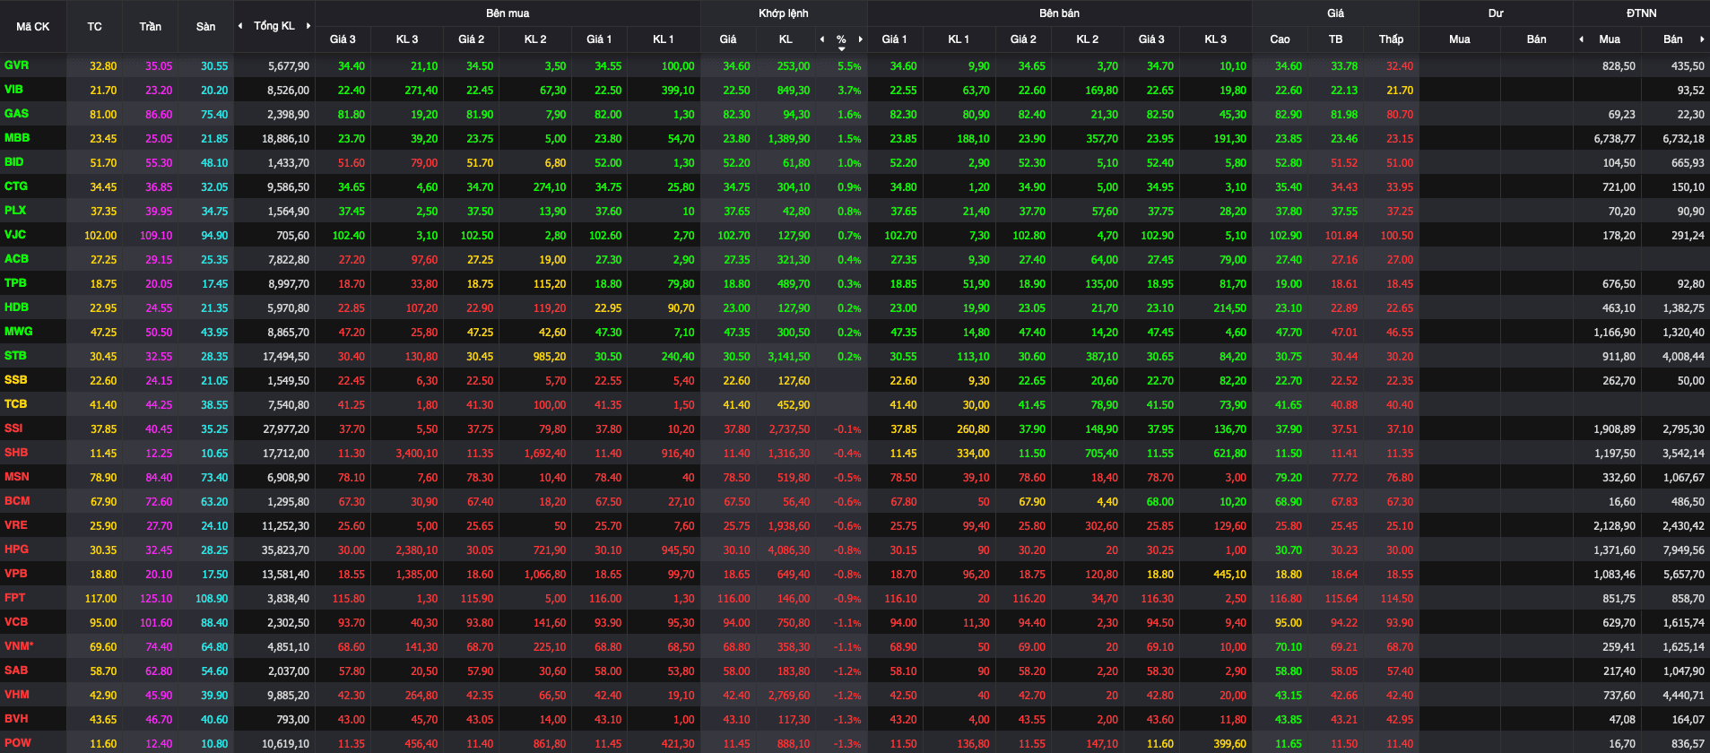Select the MSN ticker
The image size is (1710, 753).
click(16, 477)
